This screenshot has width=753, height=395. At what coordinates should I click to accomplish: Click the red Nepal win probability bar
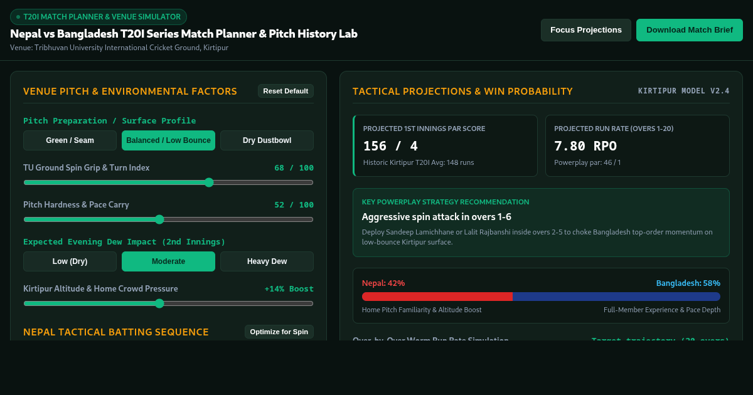coord(437,297)
